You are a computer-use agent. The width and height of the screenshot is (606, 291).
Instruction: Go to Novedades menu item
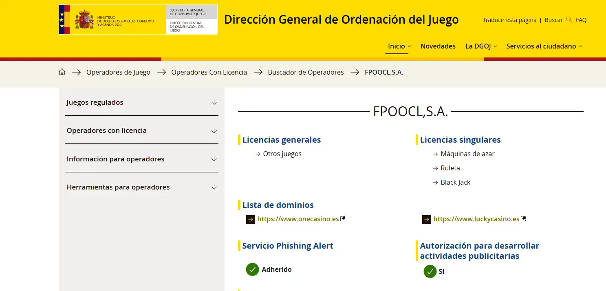(x=438, y=46)
